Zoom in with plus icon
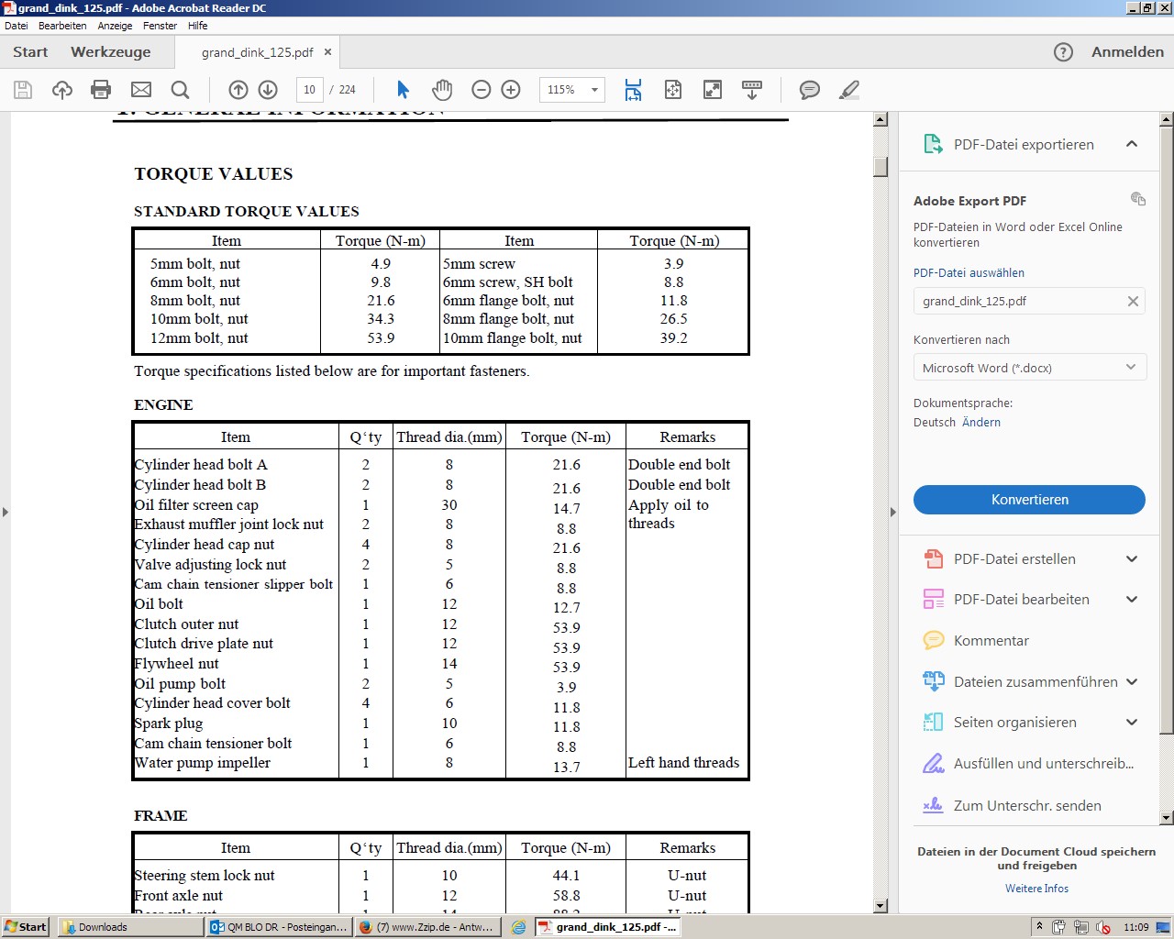 pos(511,90)
